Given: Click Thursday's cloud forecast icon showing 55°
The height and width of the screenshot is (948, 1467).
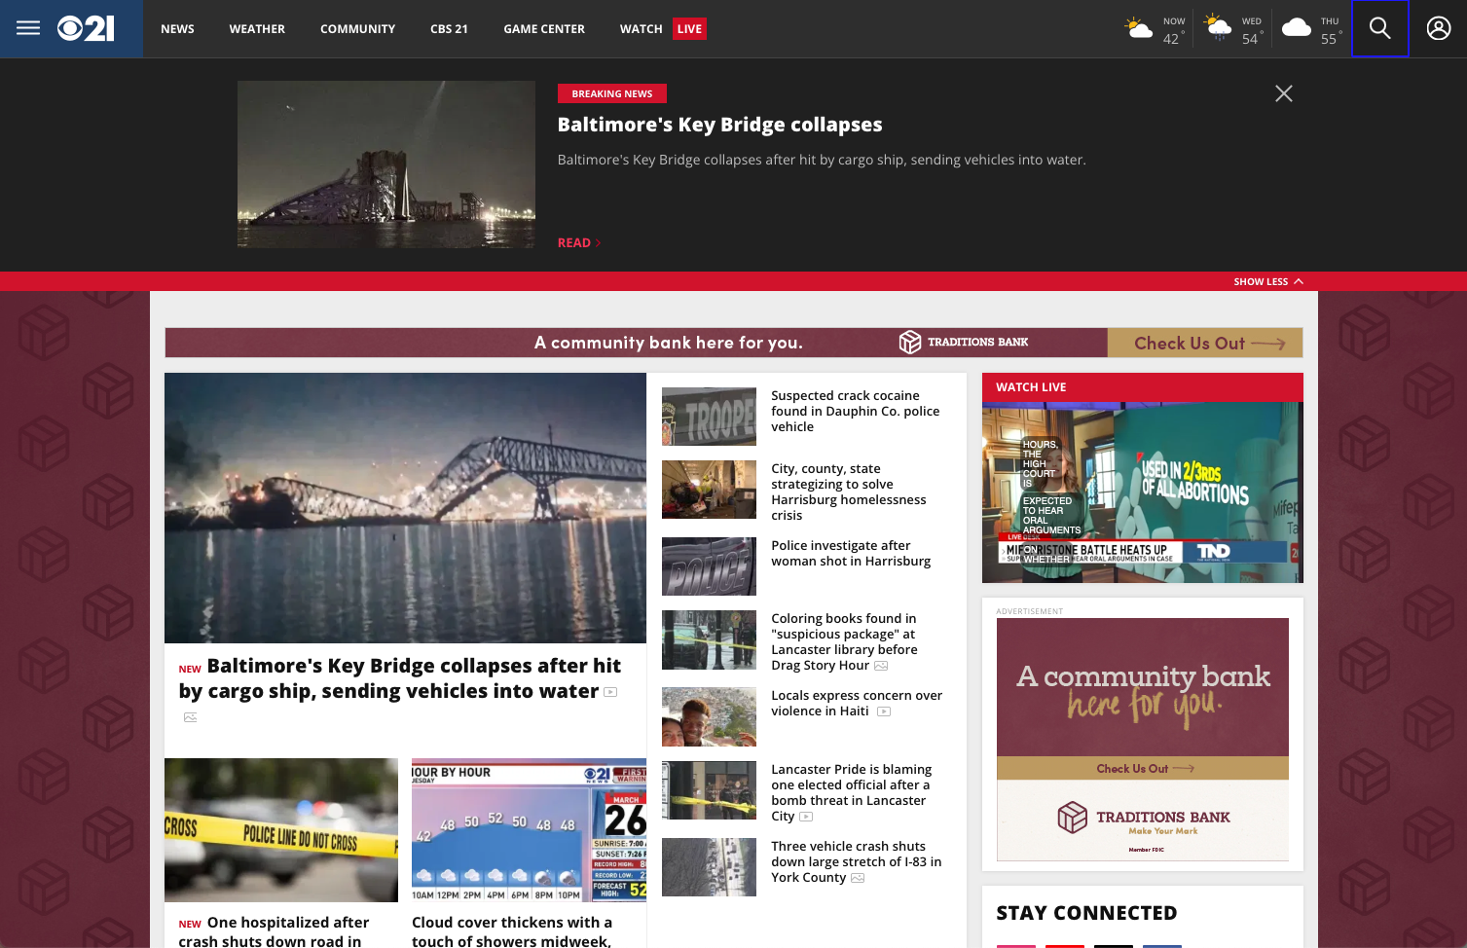Looking at the screenshot, I should click(x=1297, y=28).
